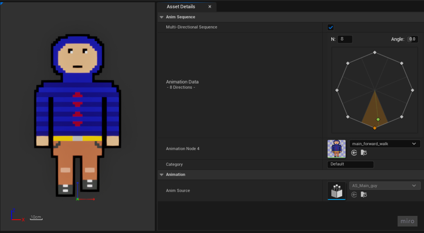Select the rightmost direction node of the octagon

click(412, 90)
